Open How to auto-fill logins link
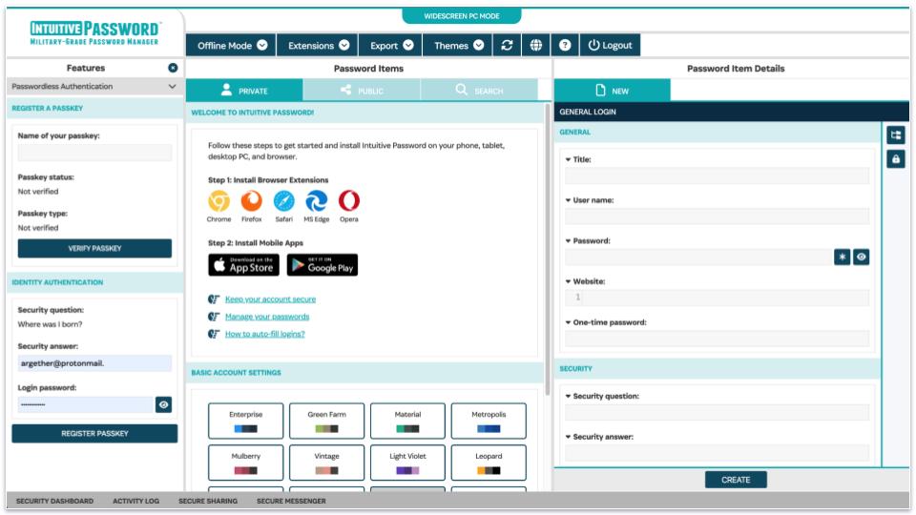 point(264,334)
